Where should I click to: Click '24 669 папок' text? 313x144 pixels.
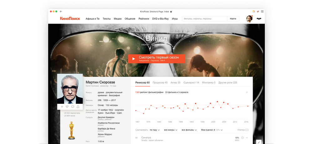(70, 116)
